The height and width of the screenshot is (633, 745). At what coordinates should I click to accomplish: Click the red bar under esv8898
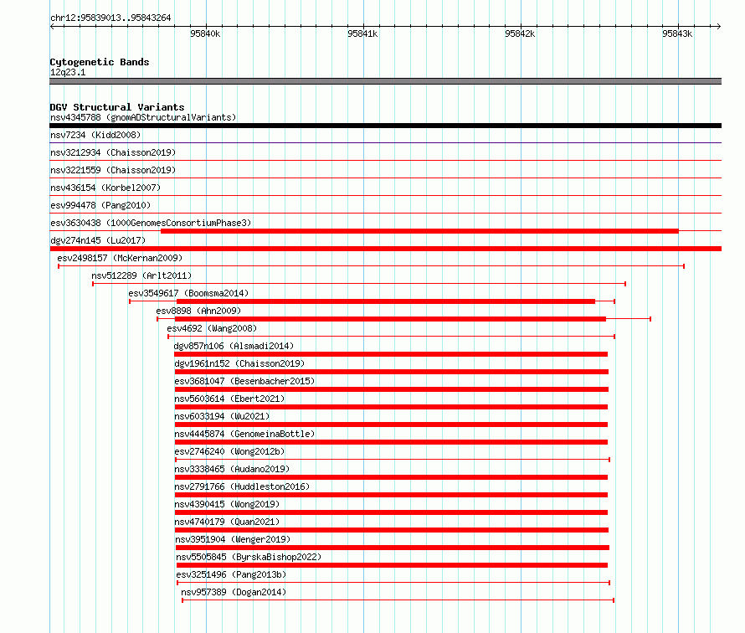[391, 319]
